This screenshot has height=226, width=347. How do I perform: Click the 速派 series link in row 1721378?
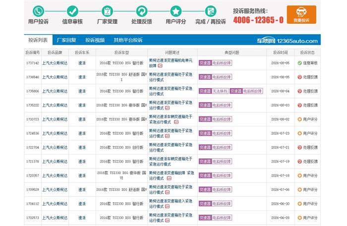tap(82, 162)
